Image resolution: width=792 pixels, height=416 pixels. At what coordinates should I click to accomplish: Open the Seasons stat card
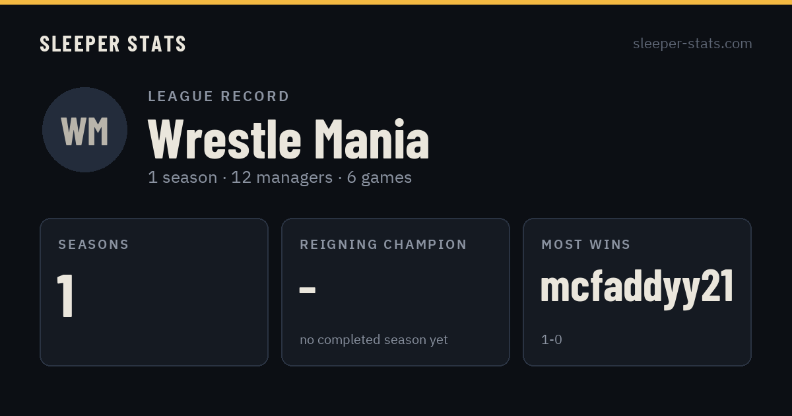pos(154,292)
